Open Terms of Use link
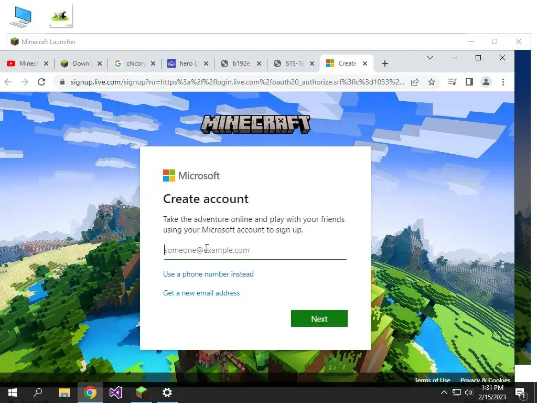 (432, 380)
